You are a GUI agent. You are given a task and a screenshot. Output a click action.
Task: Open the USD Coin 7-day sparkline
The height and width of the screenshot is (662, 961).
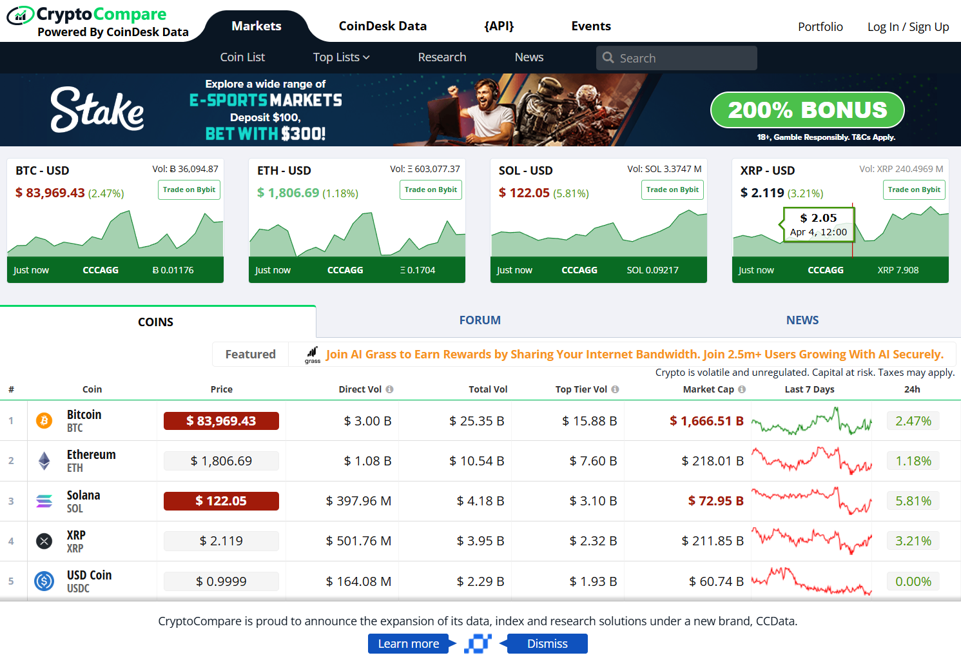coord(811,581)
